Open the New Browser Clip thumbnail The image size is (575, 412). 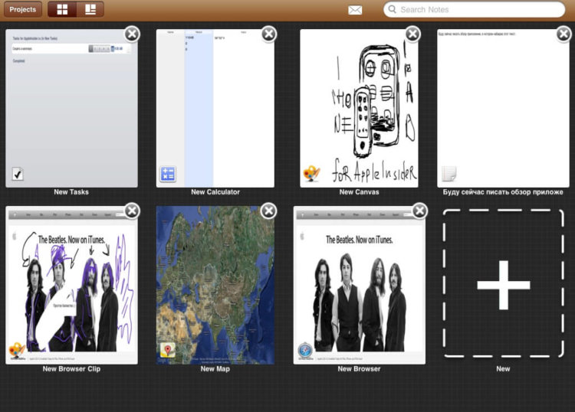point(71,285)
